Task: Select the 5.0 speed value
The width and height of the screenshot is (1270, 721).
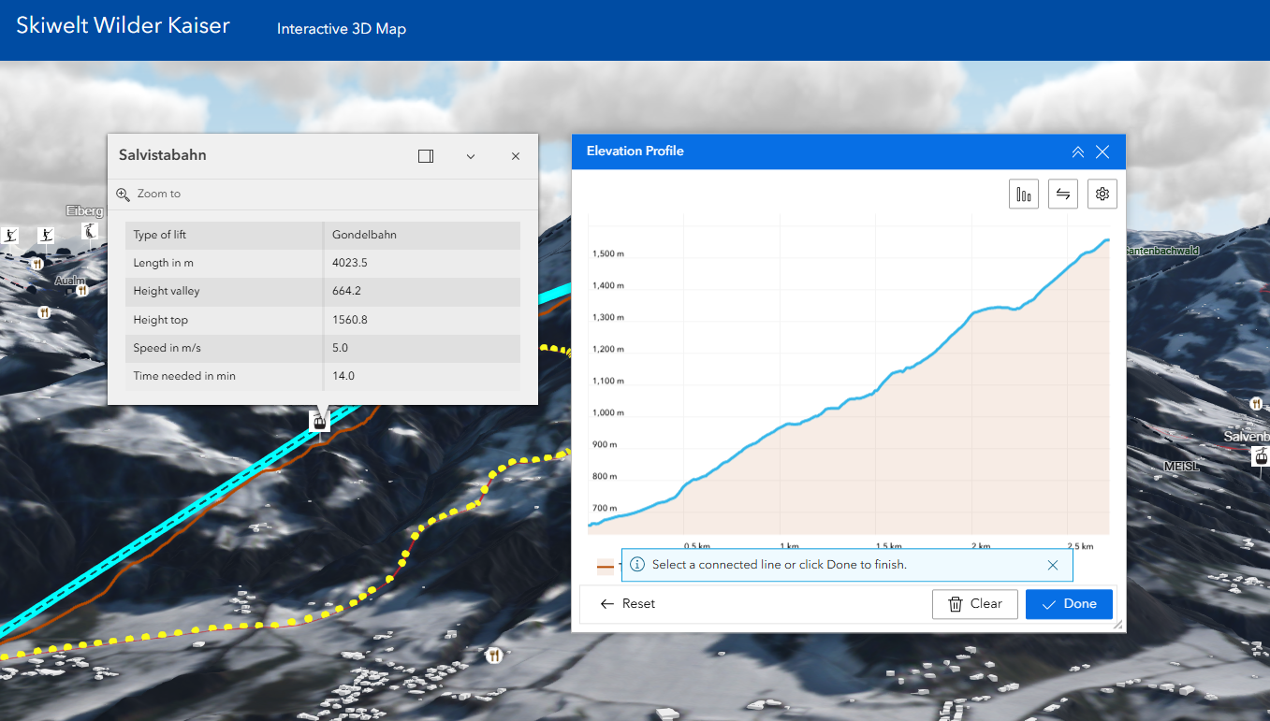Action: 341,348
